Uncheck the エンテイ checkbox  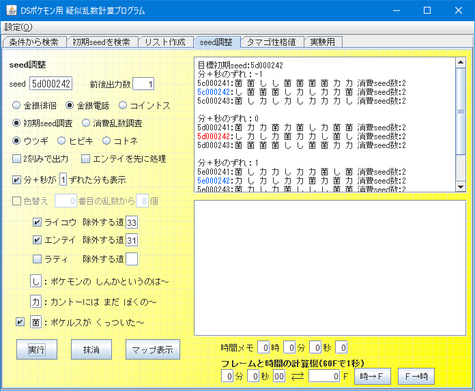37,240
